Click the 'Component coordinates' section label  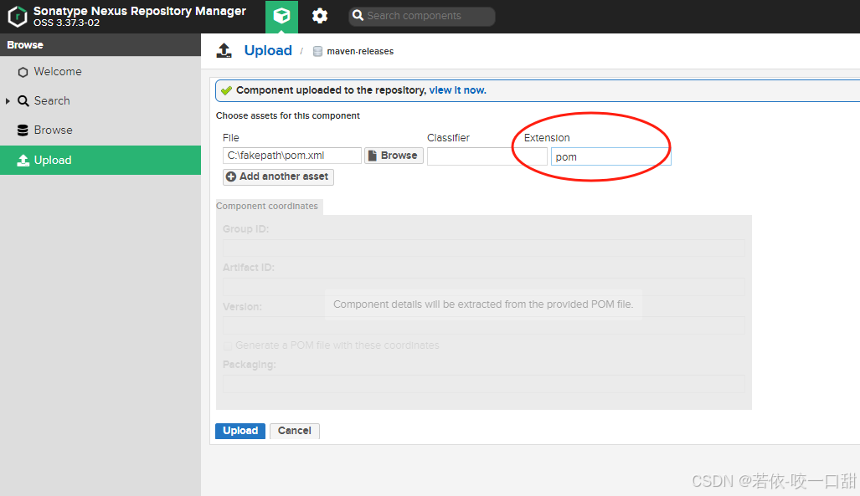point(267,206)
